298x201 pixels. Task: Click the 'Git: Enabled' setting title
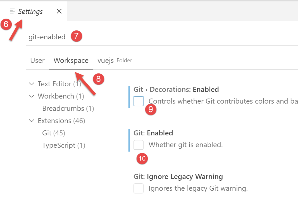pyautogui.click(x=153, y=133)
